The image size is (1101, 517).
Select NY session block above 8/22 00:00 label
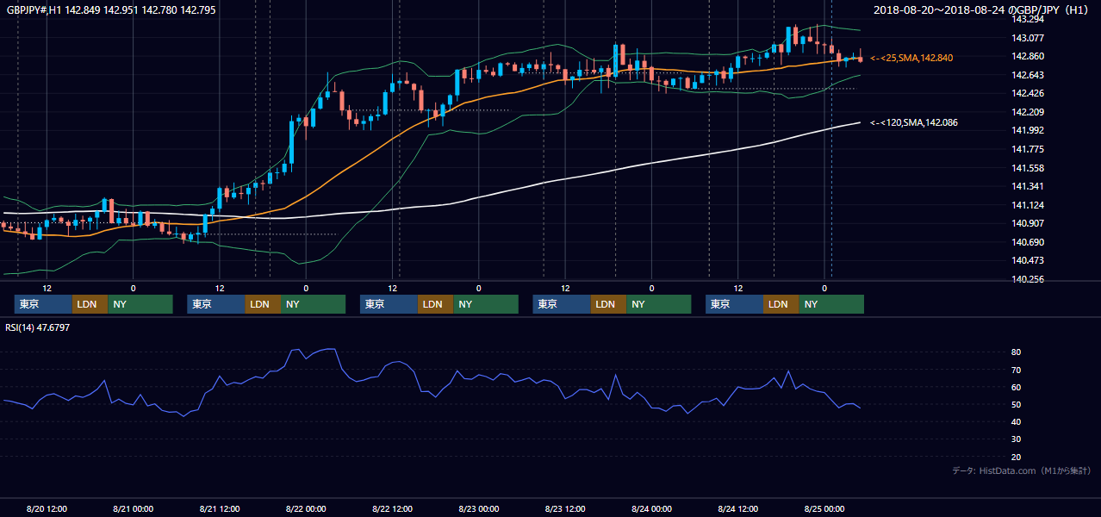(313, 304)
